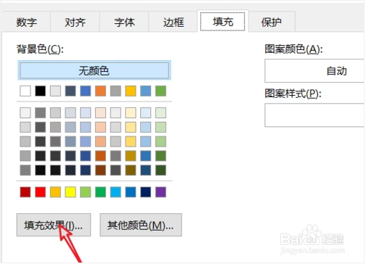This screenshot has width=366, height=264.
Task: Select the darkest brown shade swatch
Action: (100, 170)
